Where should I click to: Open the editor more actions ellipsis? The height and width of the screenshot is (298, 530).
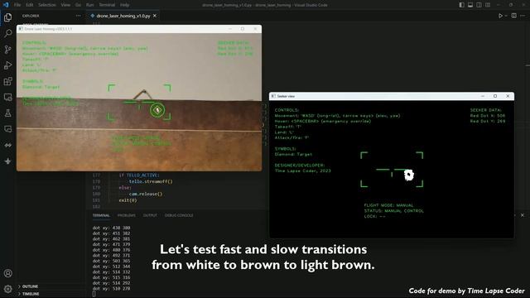[523, 16]
